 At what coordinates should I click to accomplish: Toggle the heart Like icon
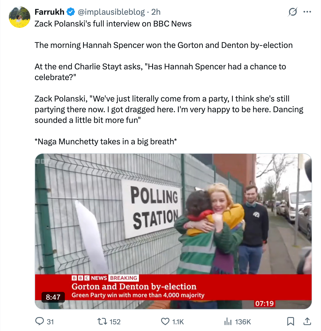click(165, 321)
